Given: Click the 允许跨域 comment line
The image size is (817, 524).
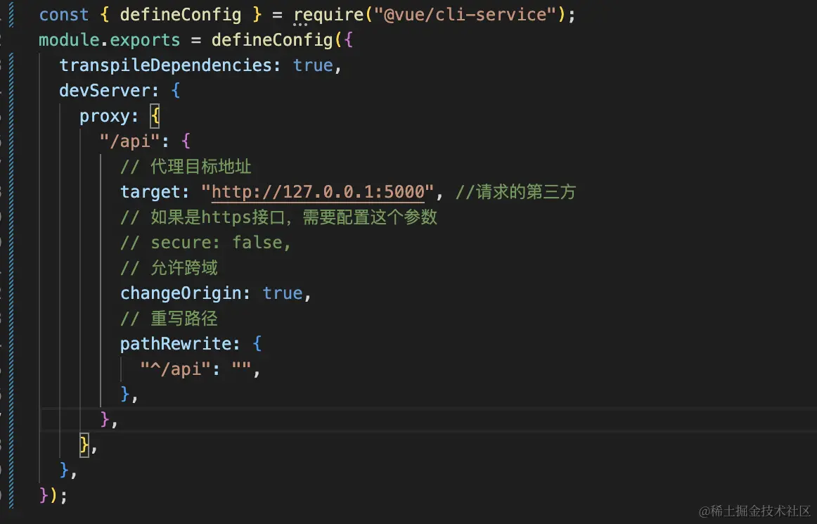Looking at the screenshot, I should 169,267.
